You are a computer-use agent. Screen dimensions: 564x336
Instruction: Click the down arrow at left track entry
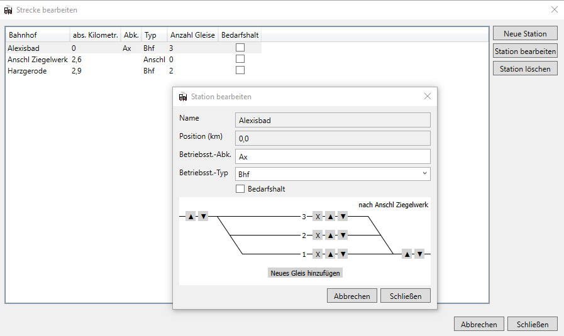[203, 216]
